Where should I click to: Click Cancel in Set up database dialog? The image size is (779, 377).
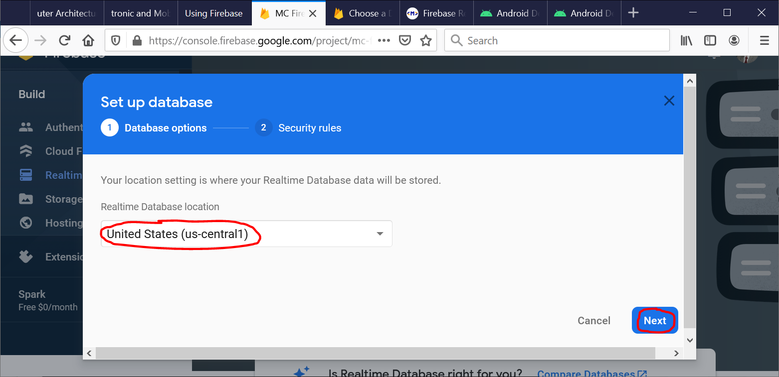(593, 321)
